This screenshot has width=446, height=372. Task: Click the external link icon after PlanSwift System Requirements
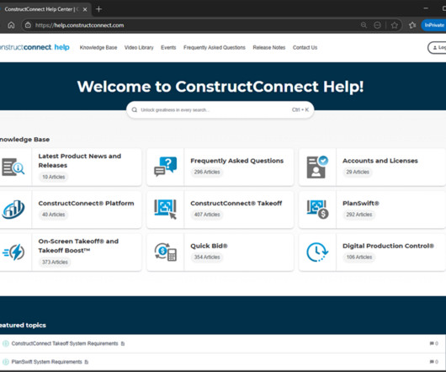87,362
